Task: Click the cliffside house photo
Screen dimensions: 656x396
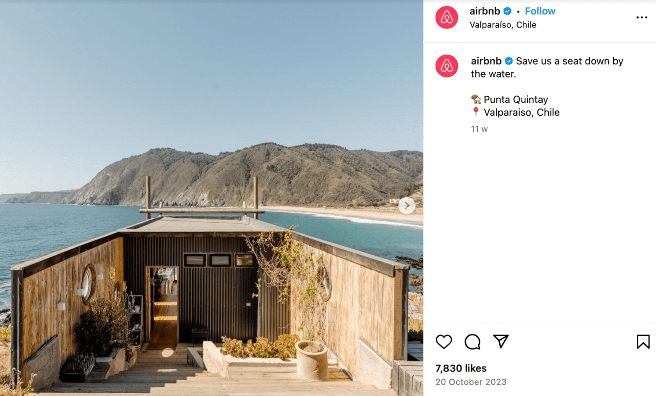Action: (211, 198)
